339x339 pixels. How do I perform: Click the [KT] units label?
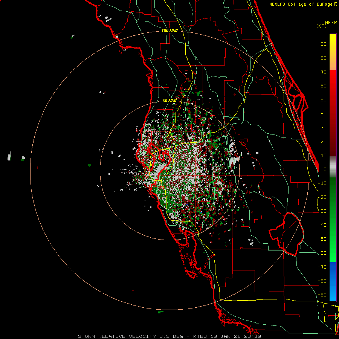tap(322, 26)
